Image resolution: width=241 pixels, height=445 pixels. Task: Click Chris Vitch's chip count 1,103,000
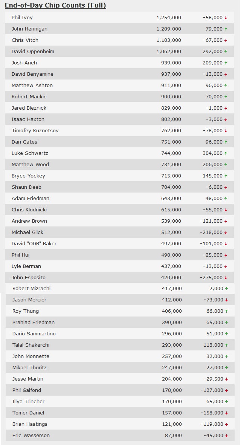[x=169, y=40]
